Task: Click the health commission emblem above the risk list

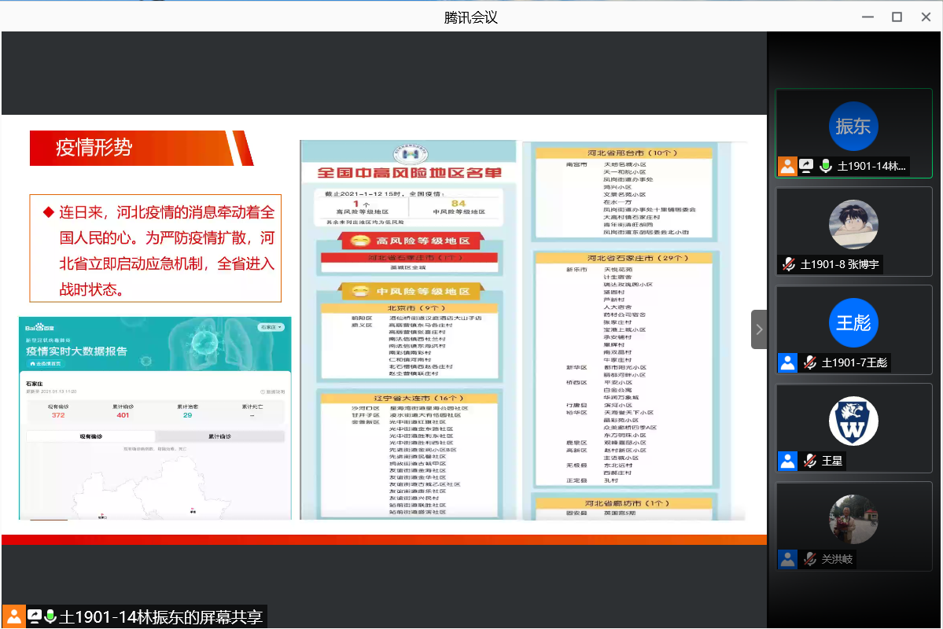Action: 411,154
